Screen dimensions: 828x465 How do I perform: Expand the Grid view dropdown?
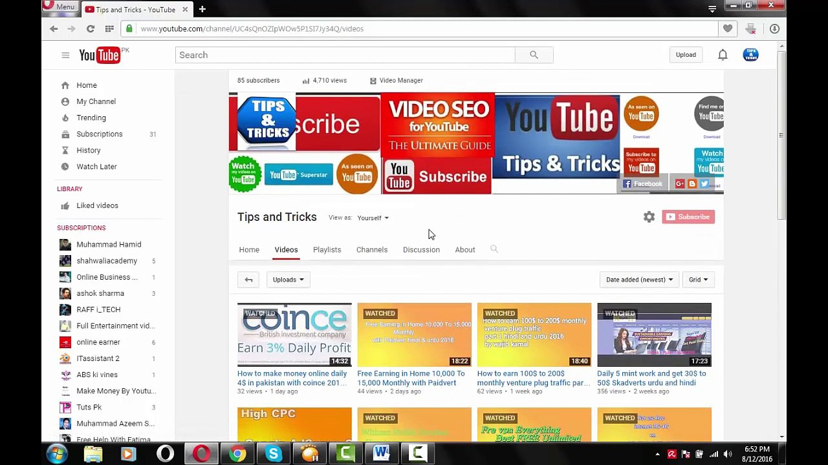[x=698, y=280]
